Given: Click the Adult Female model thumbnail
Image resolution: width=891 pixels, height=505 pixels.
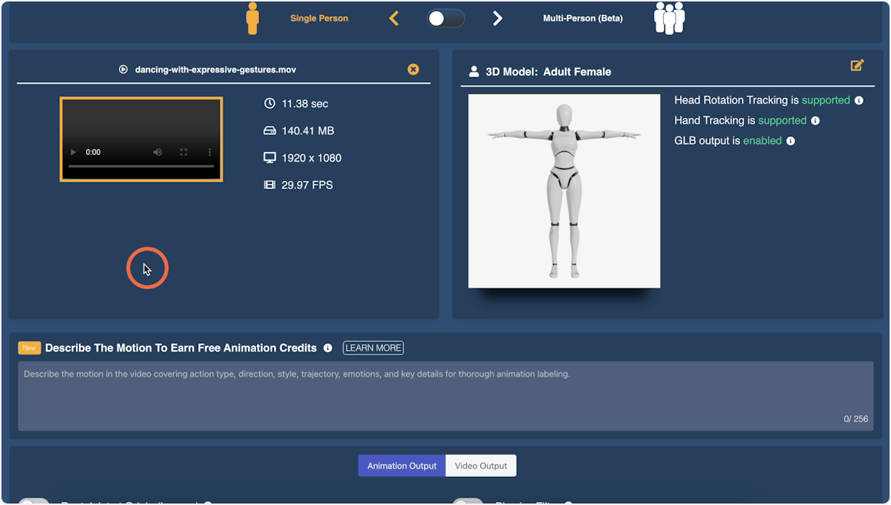Looking at the screenshot, I should pyautogui.click(x=564, y=191).
